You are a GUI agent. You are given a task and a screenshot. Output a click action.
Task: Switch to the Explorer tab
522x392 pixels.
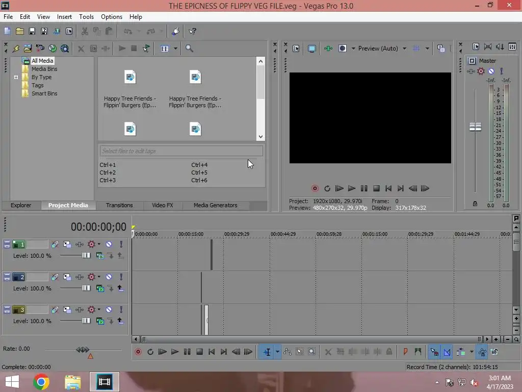[x=20, y=205]
